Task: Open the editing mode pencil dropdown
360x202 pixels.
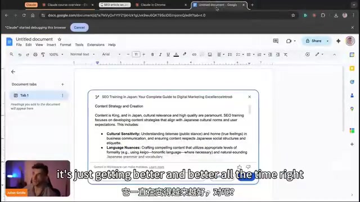Action: [319, 54]
